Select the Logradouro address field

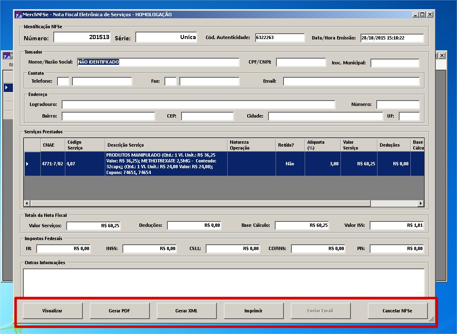(198, 105)
